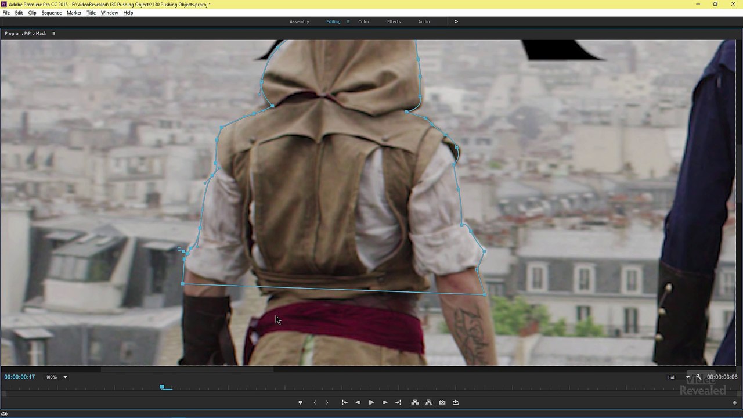Click the horizontal scrollbar under the video preview
This screenshot has width=743, height=418.
pyautogui.click(x=187, y=369)
